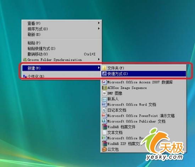Viewport: 195px width, 167px height.
Task: Create a Microsoft Office Publisher 文档
Action: pyautogui.click(x=144, y=121)
